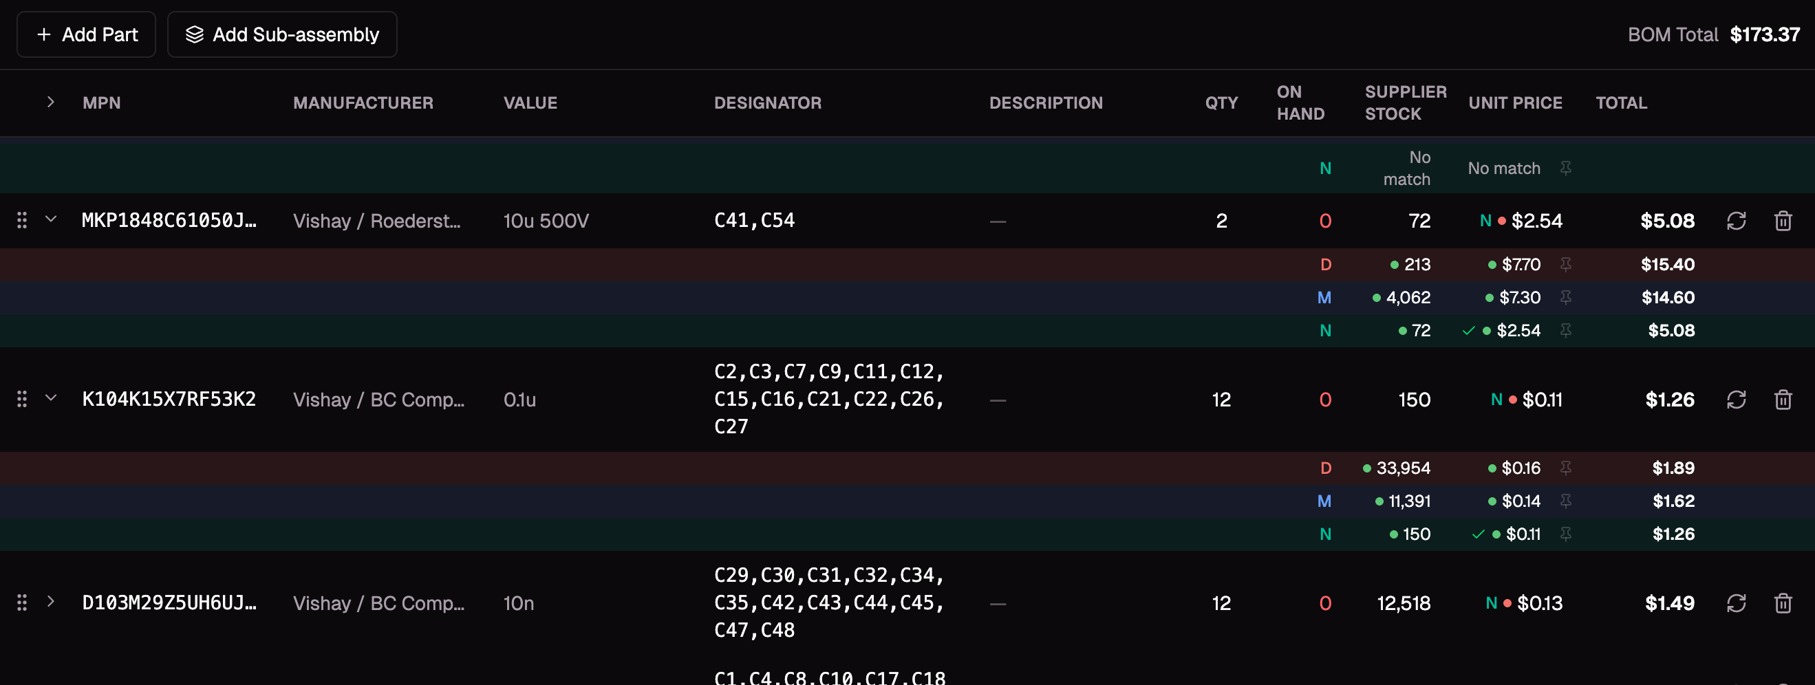Click the stacked-layers icon beside Add Sub-assembly

195,34
